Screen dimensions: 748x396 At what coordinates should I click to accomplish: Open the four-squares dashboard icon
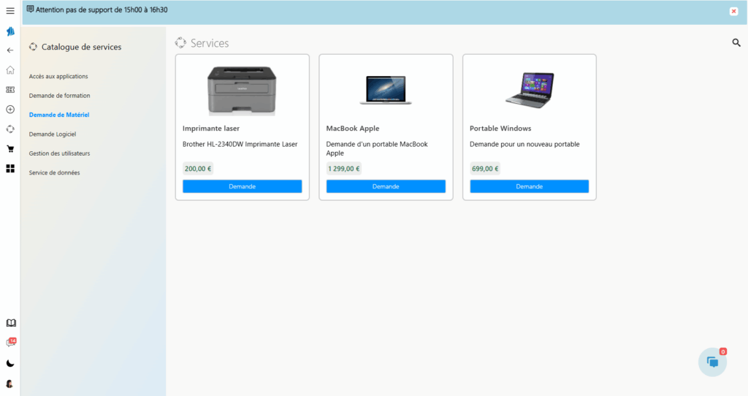pos(10,169)
